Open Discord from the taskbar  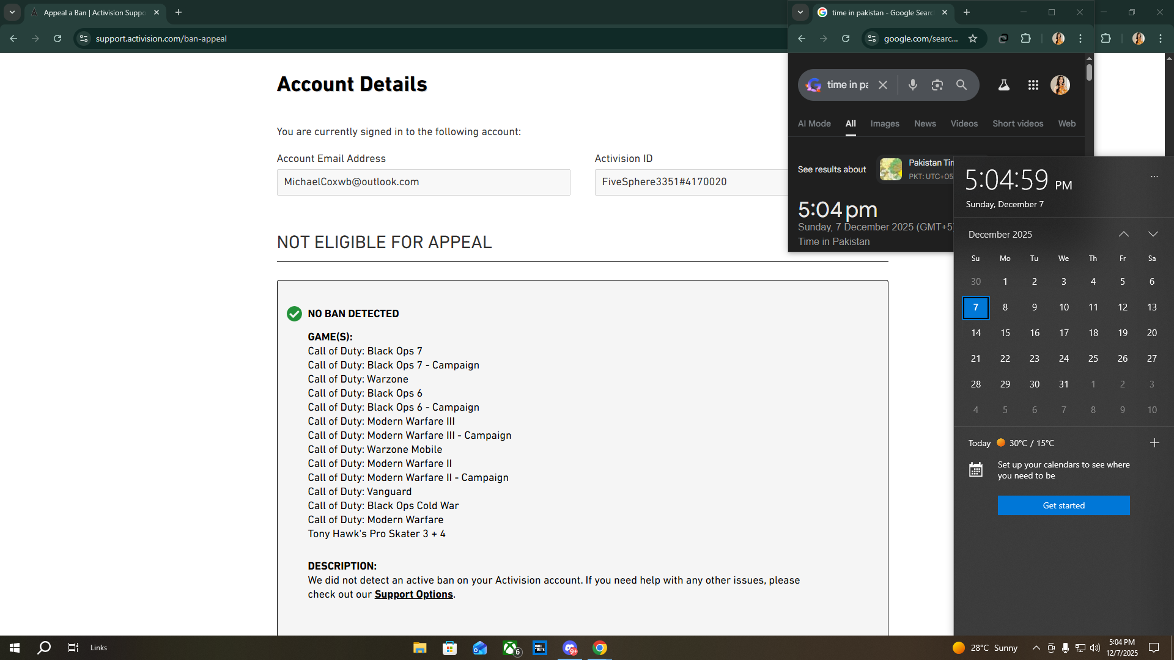tap(570, 648)
